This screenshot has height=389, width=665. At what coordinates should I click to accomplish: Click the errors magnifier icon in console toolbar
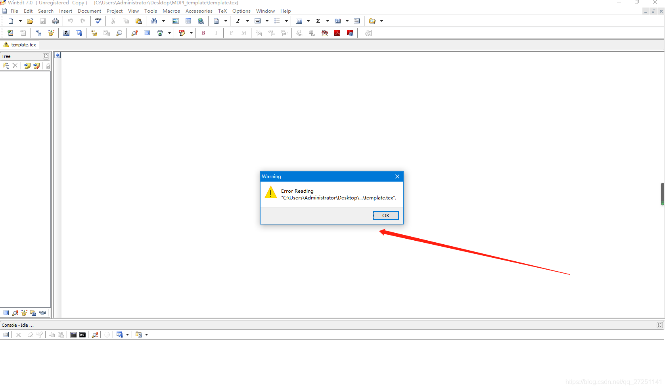95,335
